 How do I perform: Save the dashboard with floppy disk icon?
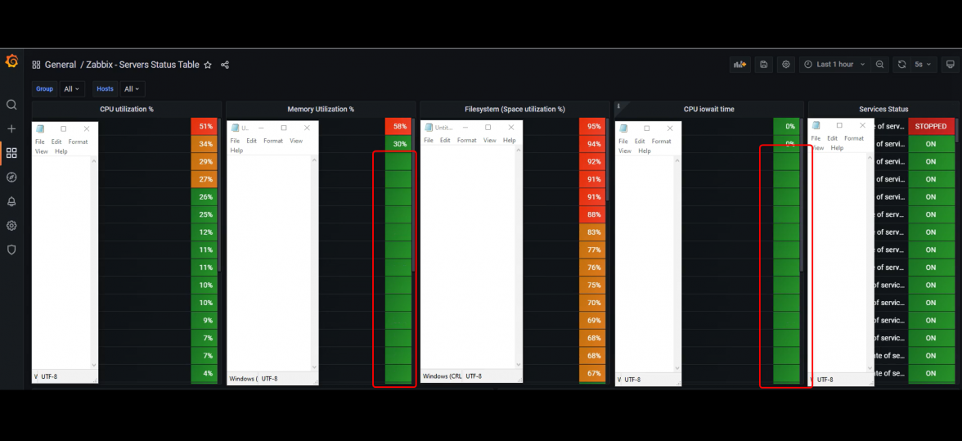tap(764, 65)
